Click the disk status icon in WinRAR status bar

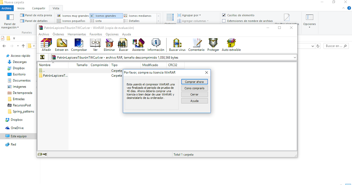(x=40, y=154)
